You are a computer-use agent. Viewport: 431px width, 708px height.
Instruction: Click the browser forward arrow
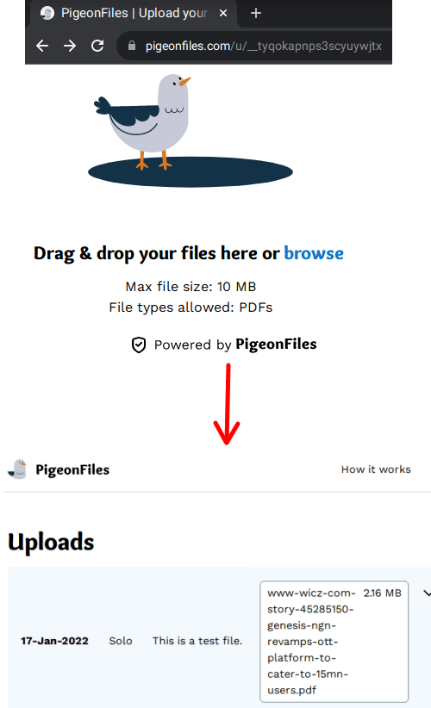(x=70, y=46)
